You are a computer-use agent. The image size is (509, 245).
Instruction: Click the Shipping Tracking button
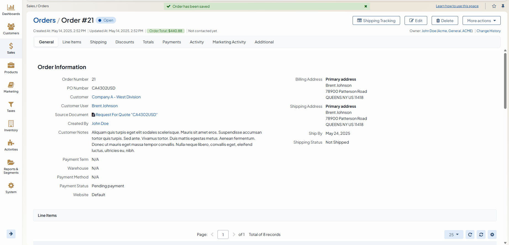coord(376,21)
